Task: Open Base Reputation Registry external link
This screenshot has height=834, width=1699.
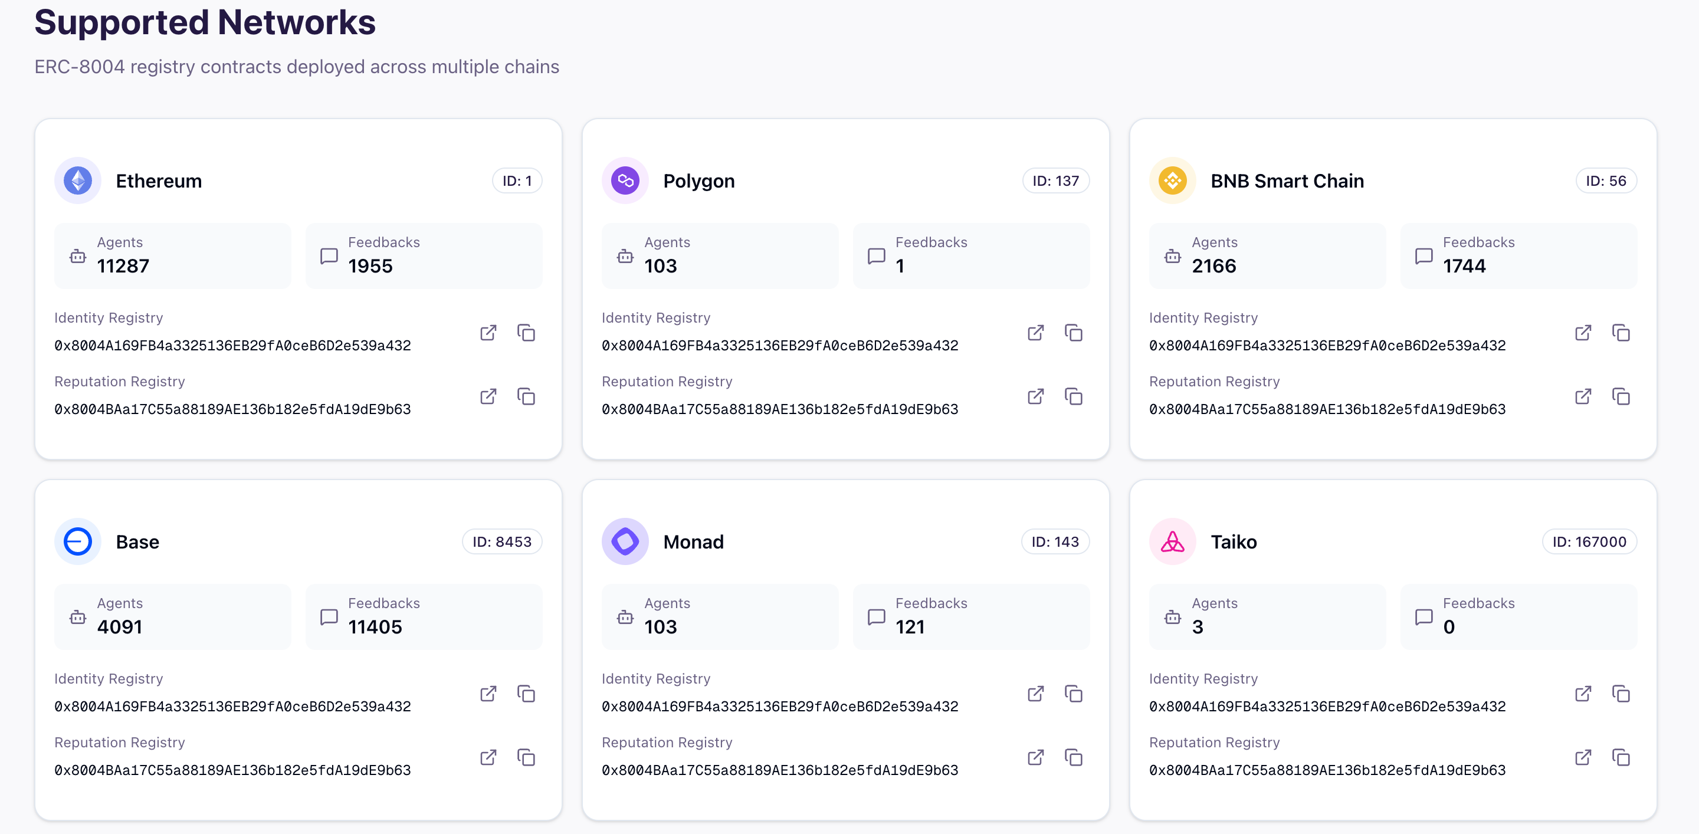Action: (x=488, y=757)
